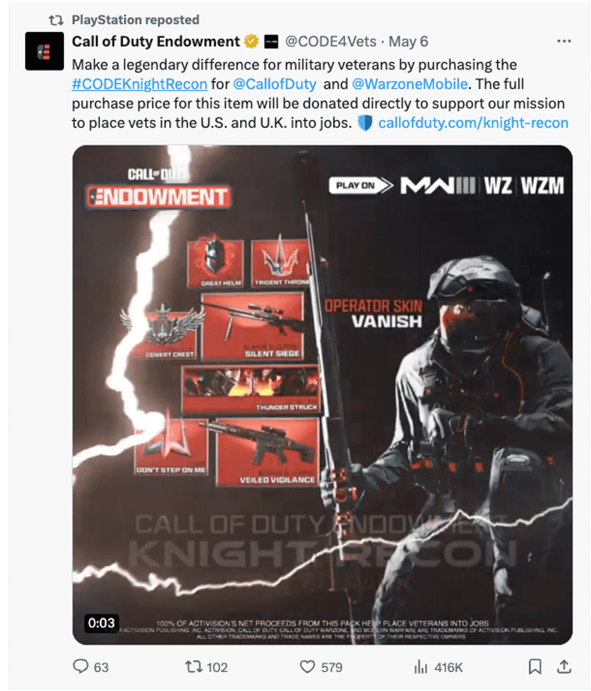Bookmark this post

click(535, 666)
